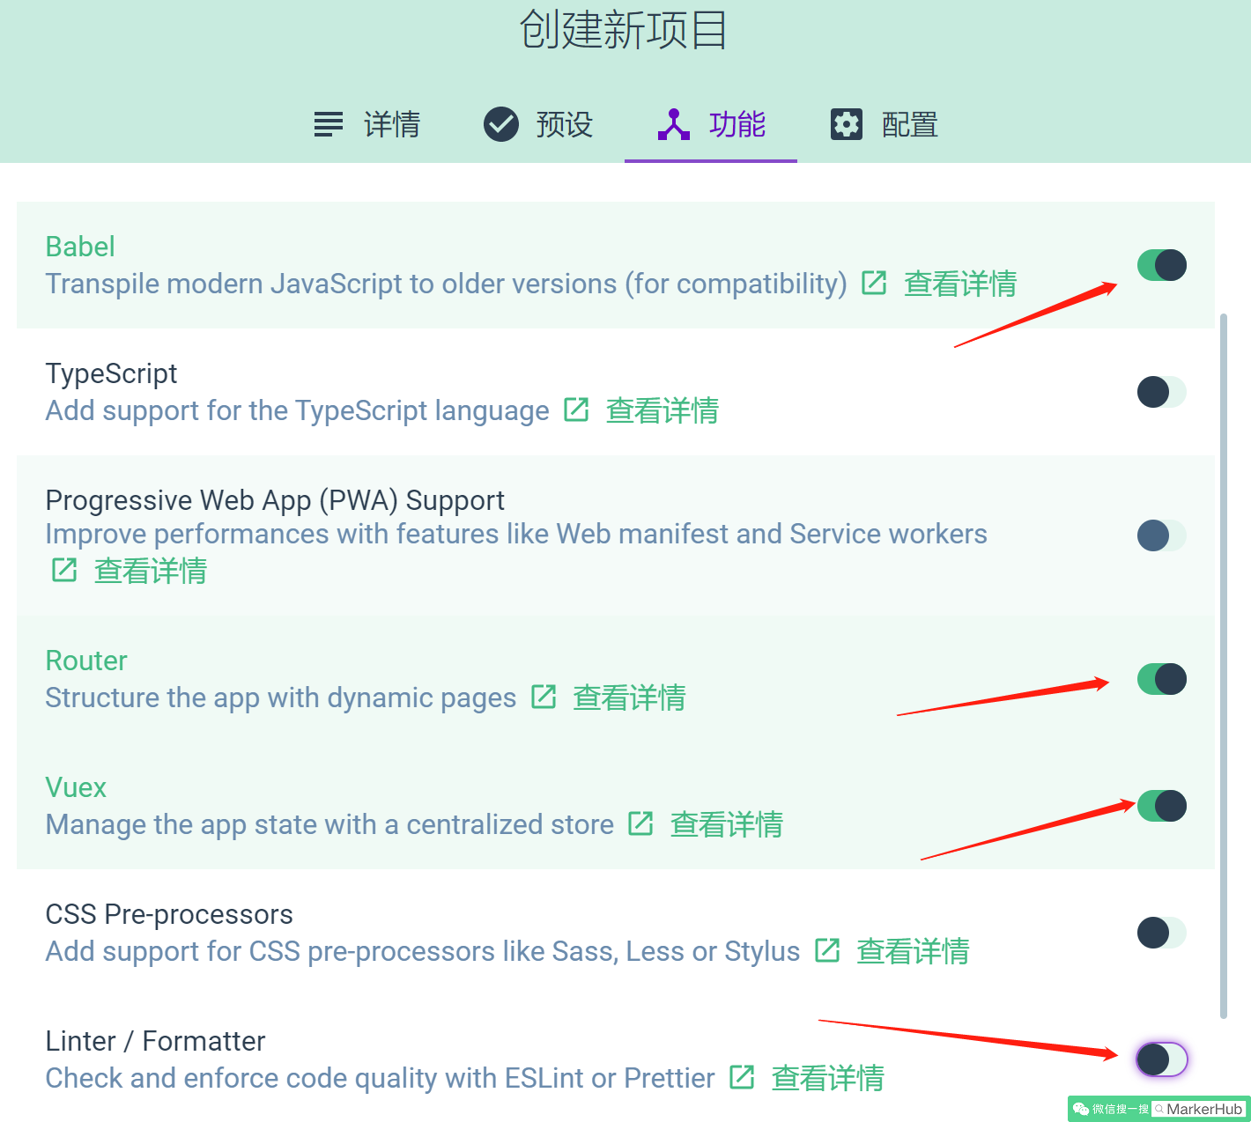Click 'Add support for the TypeScript language' text
This screenshot has width=1251, height=1122.
point(298,410)
